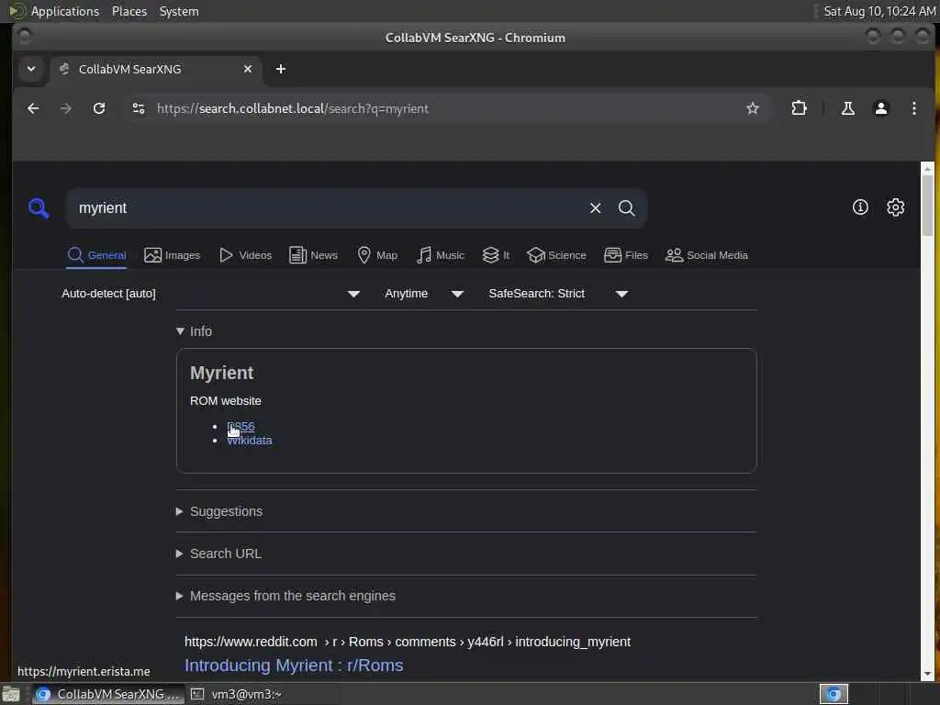This screenshot has height=705, width=940.
Task: Switch to the Files category
Action: tap(626, 255)
